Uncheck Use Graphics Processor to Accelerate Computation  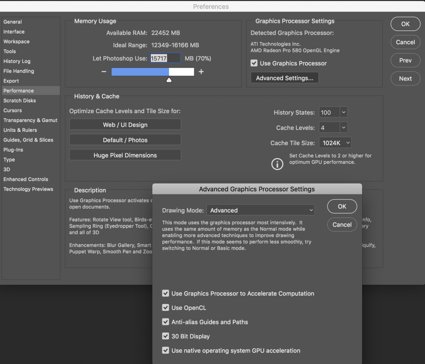166,293
